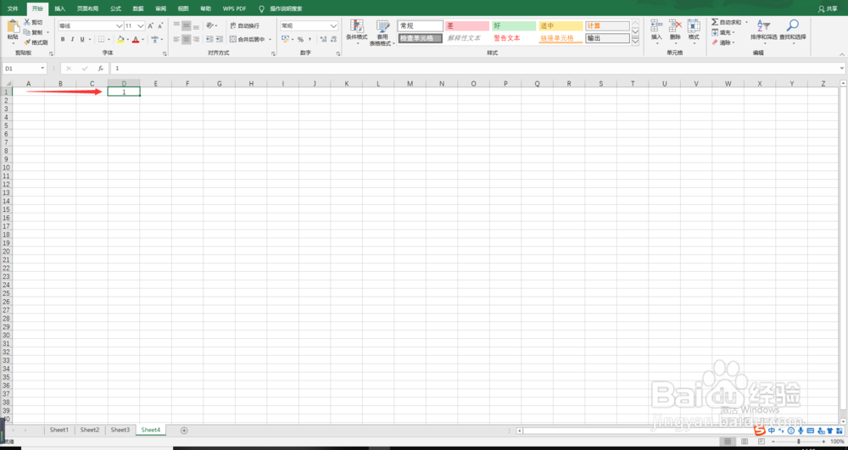This screenshot has height=450, width=848.
Task: Toggle align left
Action: click(x=176, y=39)
